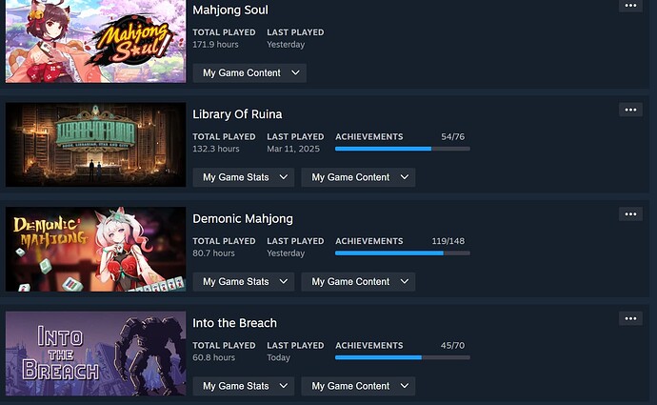Open the Mahjong Soul more options menu

point(630,6)
